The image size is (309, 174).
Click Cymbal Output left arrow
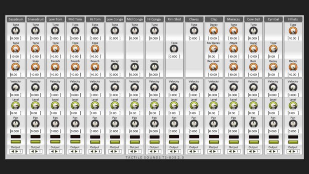point(270,151)
